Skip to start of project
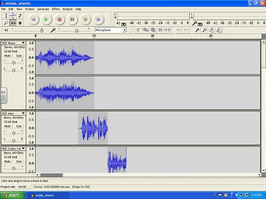The image size is (266, 199). coord(34,20)
